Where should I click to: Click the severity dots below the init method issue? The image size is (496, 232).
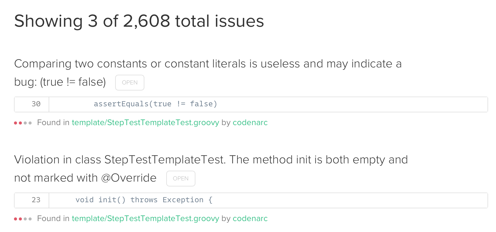(x=23, y=219)
